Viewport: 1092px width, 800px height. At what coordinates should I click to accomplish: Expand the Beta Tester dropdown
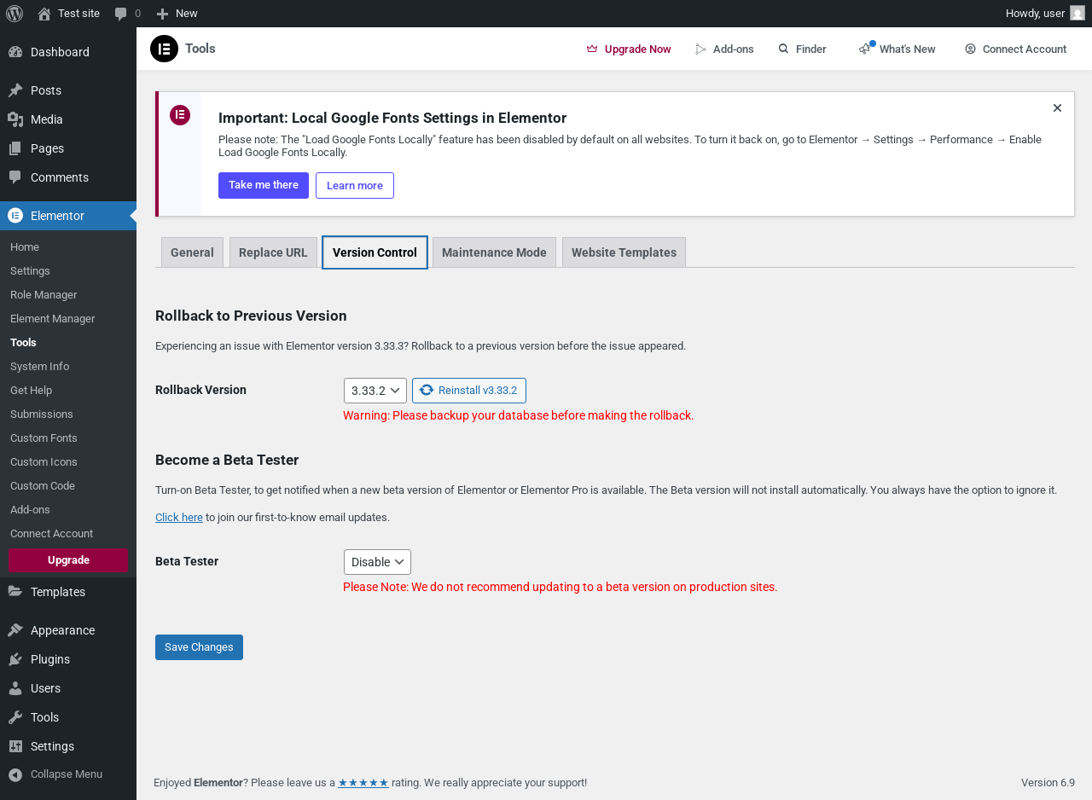point(377,562)
